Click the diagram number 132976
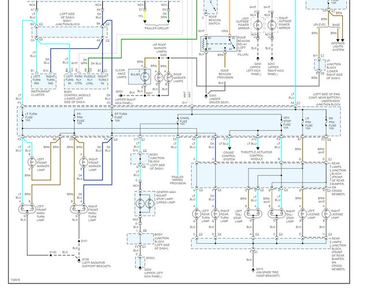The width and height of the screenshot is (374, 288). (16, 279)
